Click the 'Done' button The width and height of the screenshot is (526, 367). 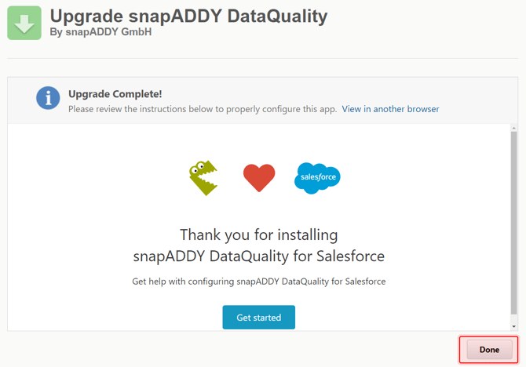pos(489,350)
